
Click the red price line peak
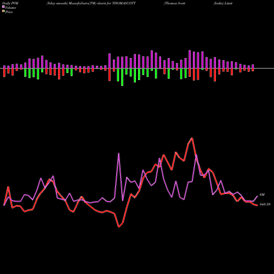point(192,138)
